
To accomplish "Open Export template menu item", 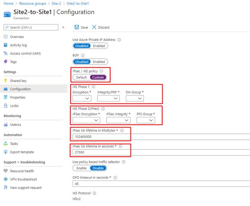I will tap(22, 152).
